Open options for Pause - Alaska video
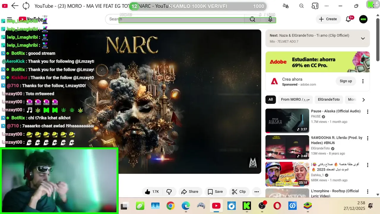Screen dimensions: 380x214 pyautogui.click(x=368, y=112)
